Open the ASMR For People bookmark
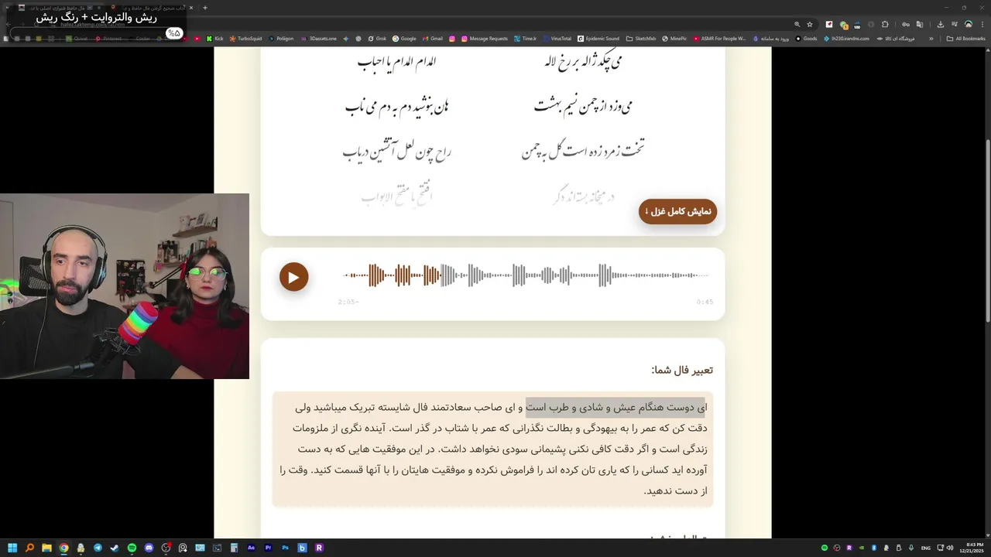Image resolution: width=991 pixels, height=557 pixels. [719, 39]
